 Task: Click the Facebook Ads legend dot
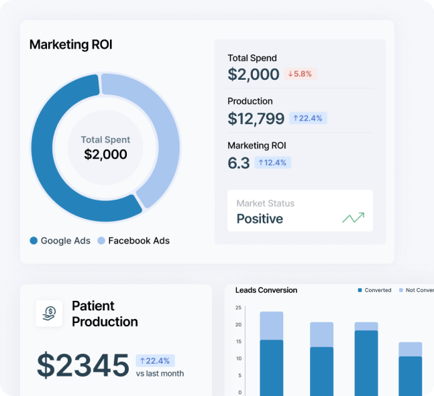click(101, 241)
